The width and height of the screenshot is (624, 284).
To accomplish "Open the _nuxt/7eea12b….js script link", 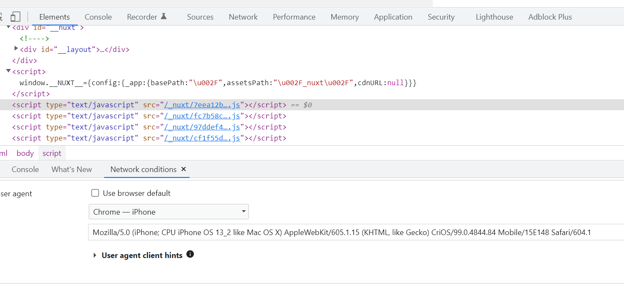I will (202, 105).
